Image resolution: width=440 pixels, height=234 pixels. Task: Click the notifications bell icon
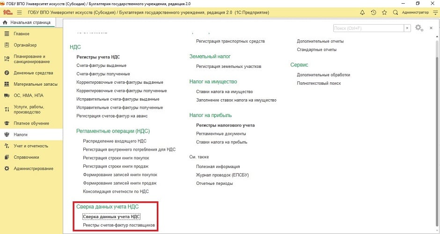362,13
